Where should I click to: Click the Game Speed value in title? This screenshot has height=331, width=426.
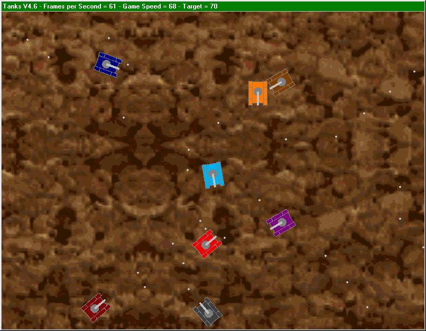(149, 6)
